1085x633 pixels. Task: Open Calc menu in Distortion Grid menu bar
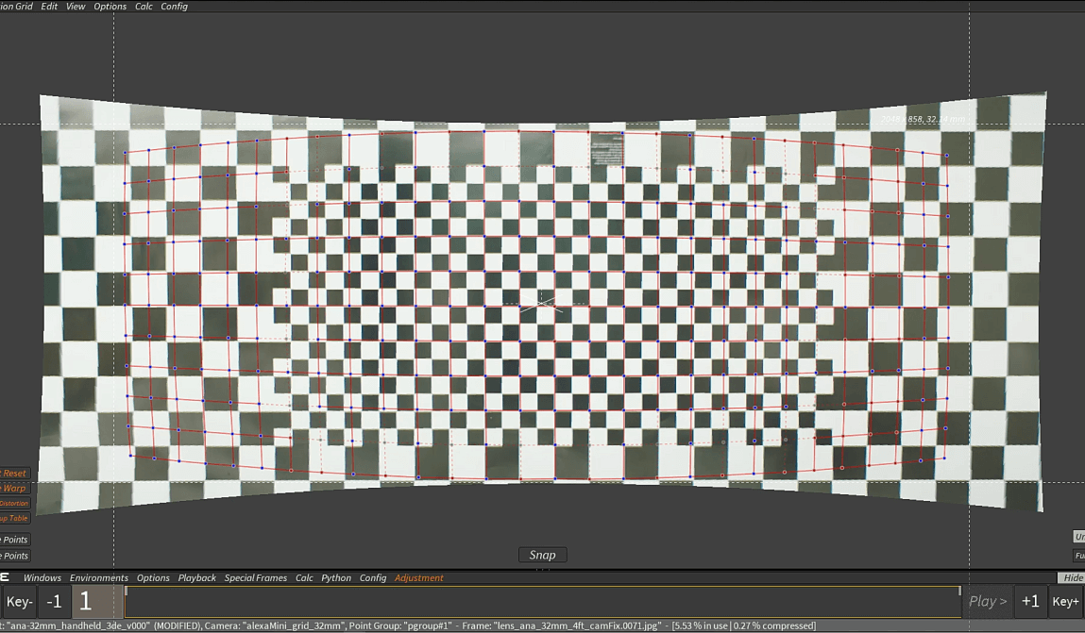pyautogui.click(x=144, y=7)
